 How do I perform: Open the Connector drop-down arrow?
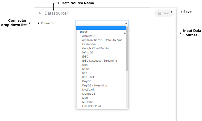(x=126, y=23)
